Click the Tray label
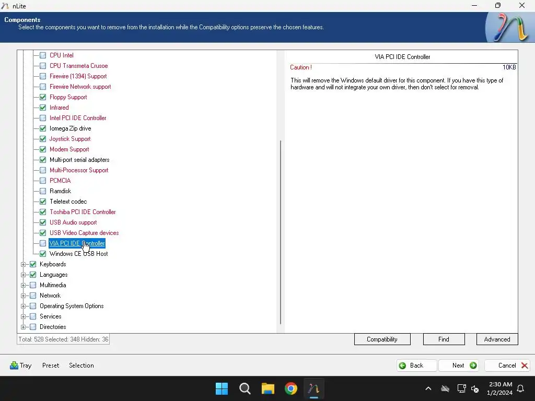535x401 pixels. tap(26, 365)
